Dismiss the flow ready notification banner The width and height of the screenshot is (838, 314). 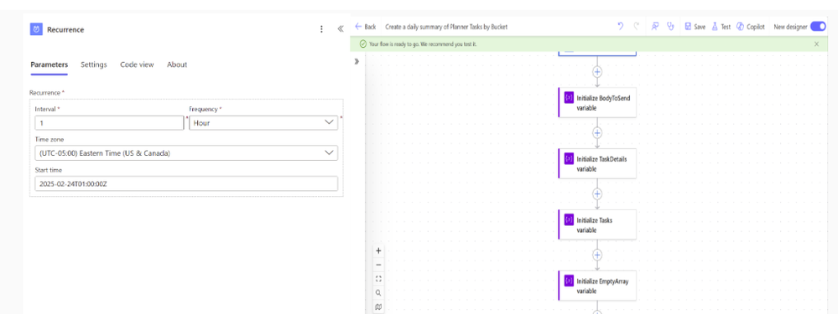[x=816, y=44]
